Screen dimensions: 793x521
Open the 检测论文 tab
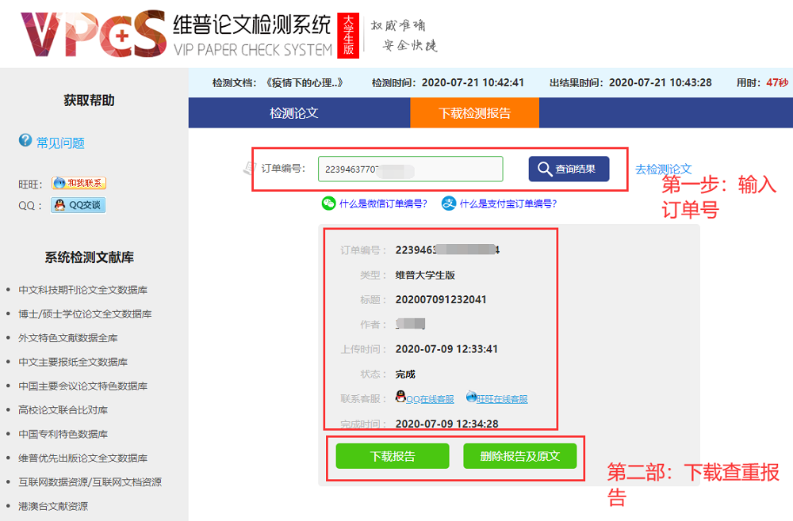click(294, 113)
